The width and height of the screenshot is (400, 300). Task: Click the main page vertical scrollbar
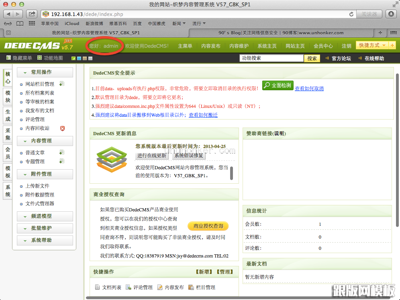click(397, 150)
